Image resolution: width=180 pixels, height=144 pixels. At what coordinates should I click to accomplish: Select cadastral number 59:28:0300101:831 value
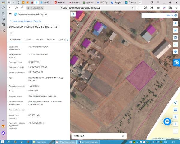tap(38, 67)
